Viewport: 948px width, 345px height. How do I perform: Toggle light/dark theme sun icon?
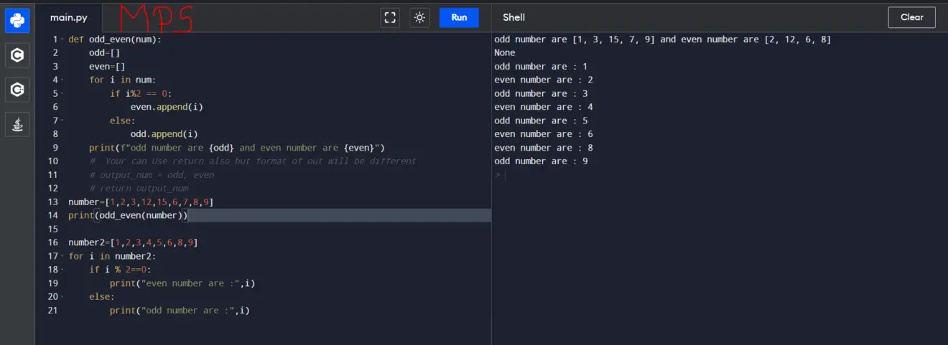[419, 18]
